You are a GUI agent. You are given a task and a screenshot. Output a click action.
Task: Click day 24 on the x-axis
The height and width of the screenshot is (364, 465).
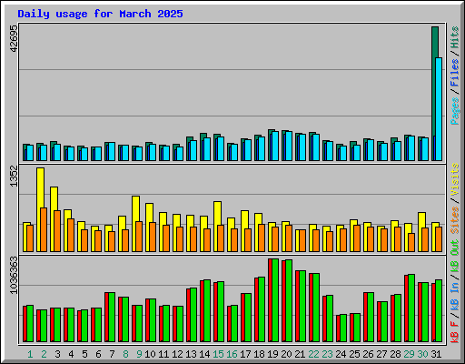coord(341,354)
